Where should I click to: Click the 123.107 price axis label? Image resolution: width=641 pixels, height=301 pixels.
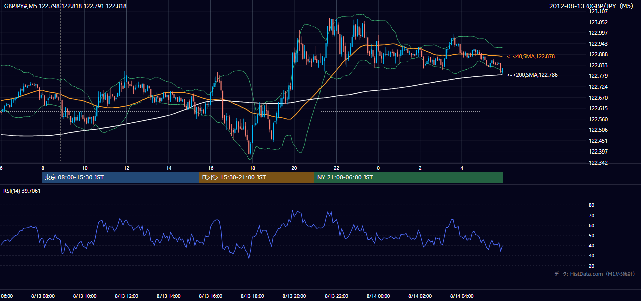pos(598,11)
